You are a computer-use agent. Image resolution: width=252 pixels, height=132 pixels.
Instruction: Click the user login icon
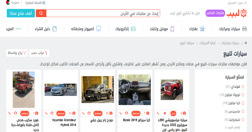(x=245, y=3)
